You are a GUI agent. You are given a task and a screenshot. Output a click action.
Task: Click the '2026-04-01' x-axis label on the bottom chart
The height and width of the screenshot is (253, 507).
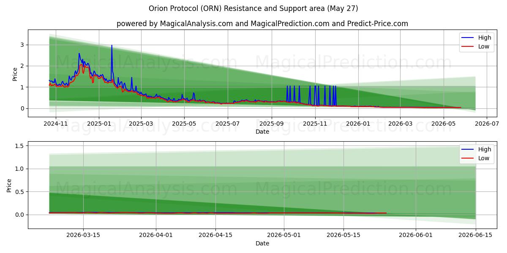pos(156,235)
